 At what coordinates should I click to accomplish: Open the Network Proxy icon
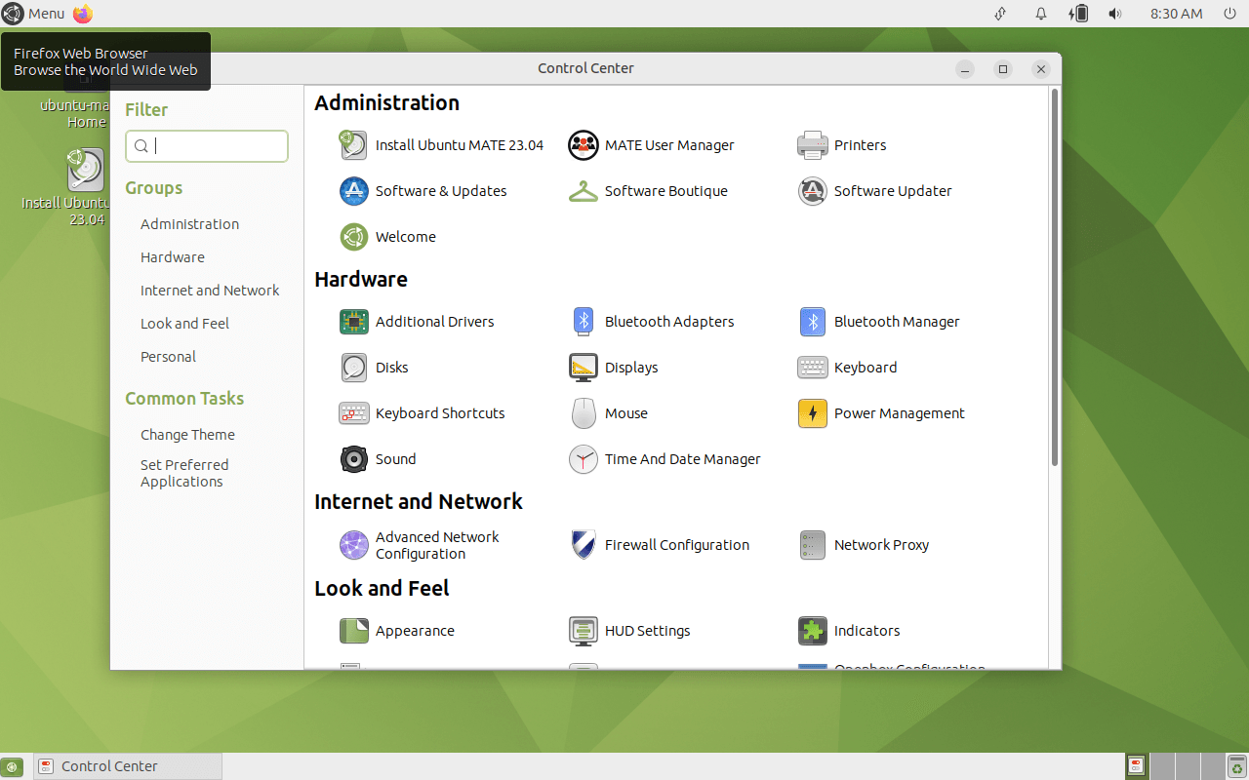[x=812, y=545]
